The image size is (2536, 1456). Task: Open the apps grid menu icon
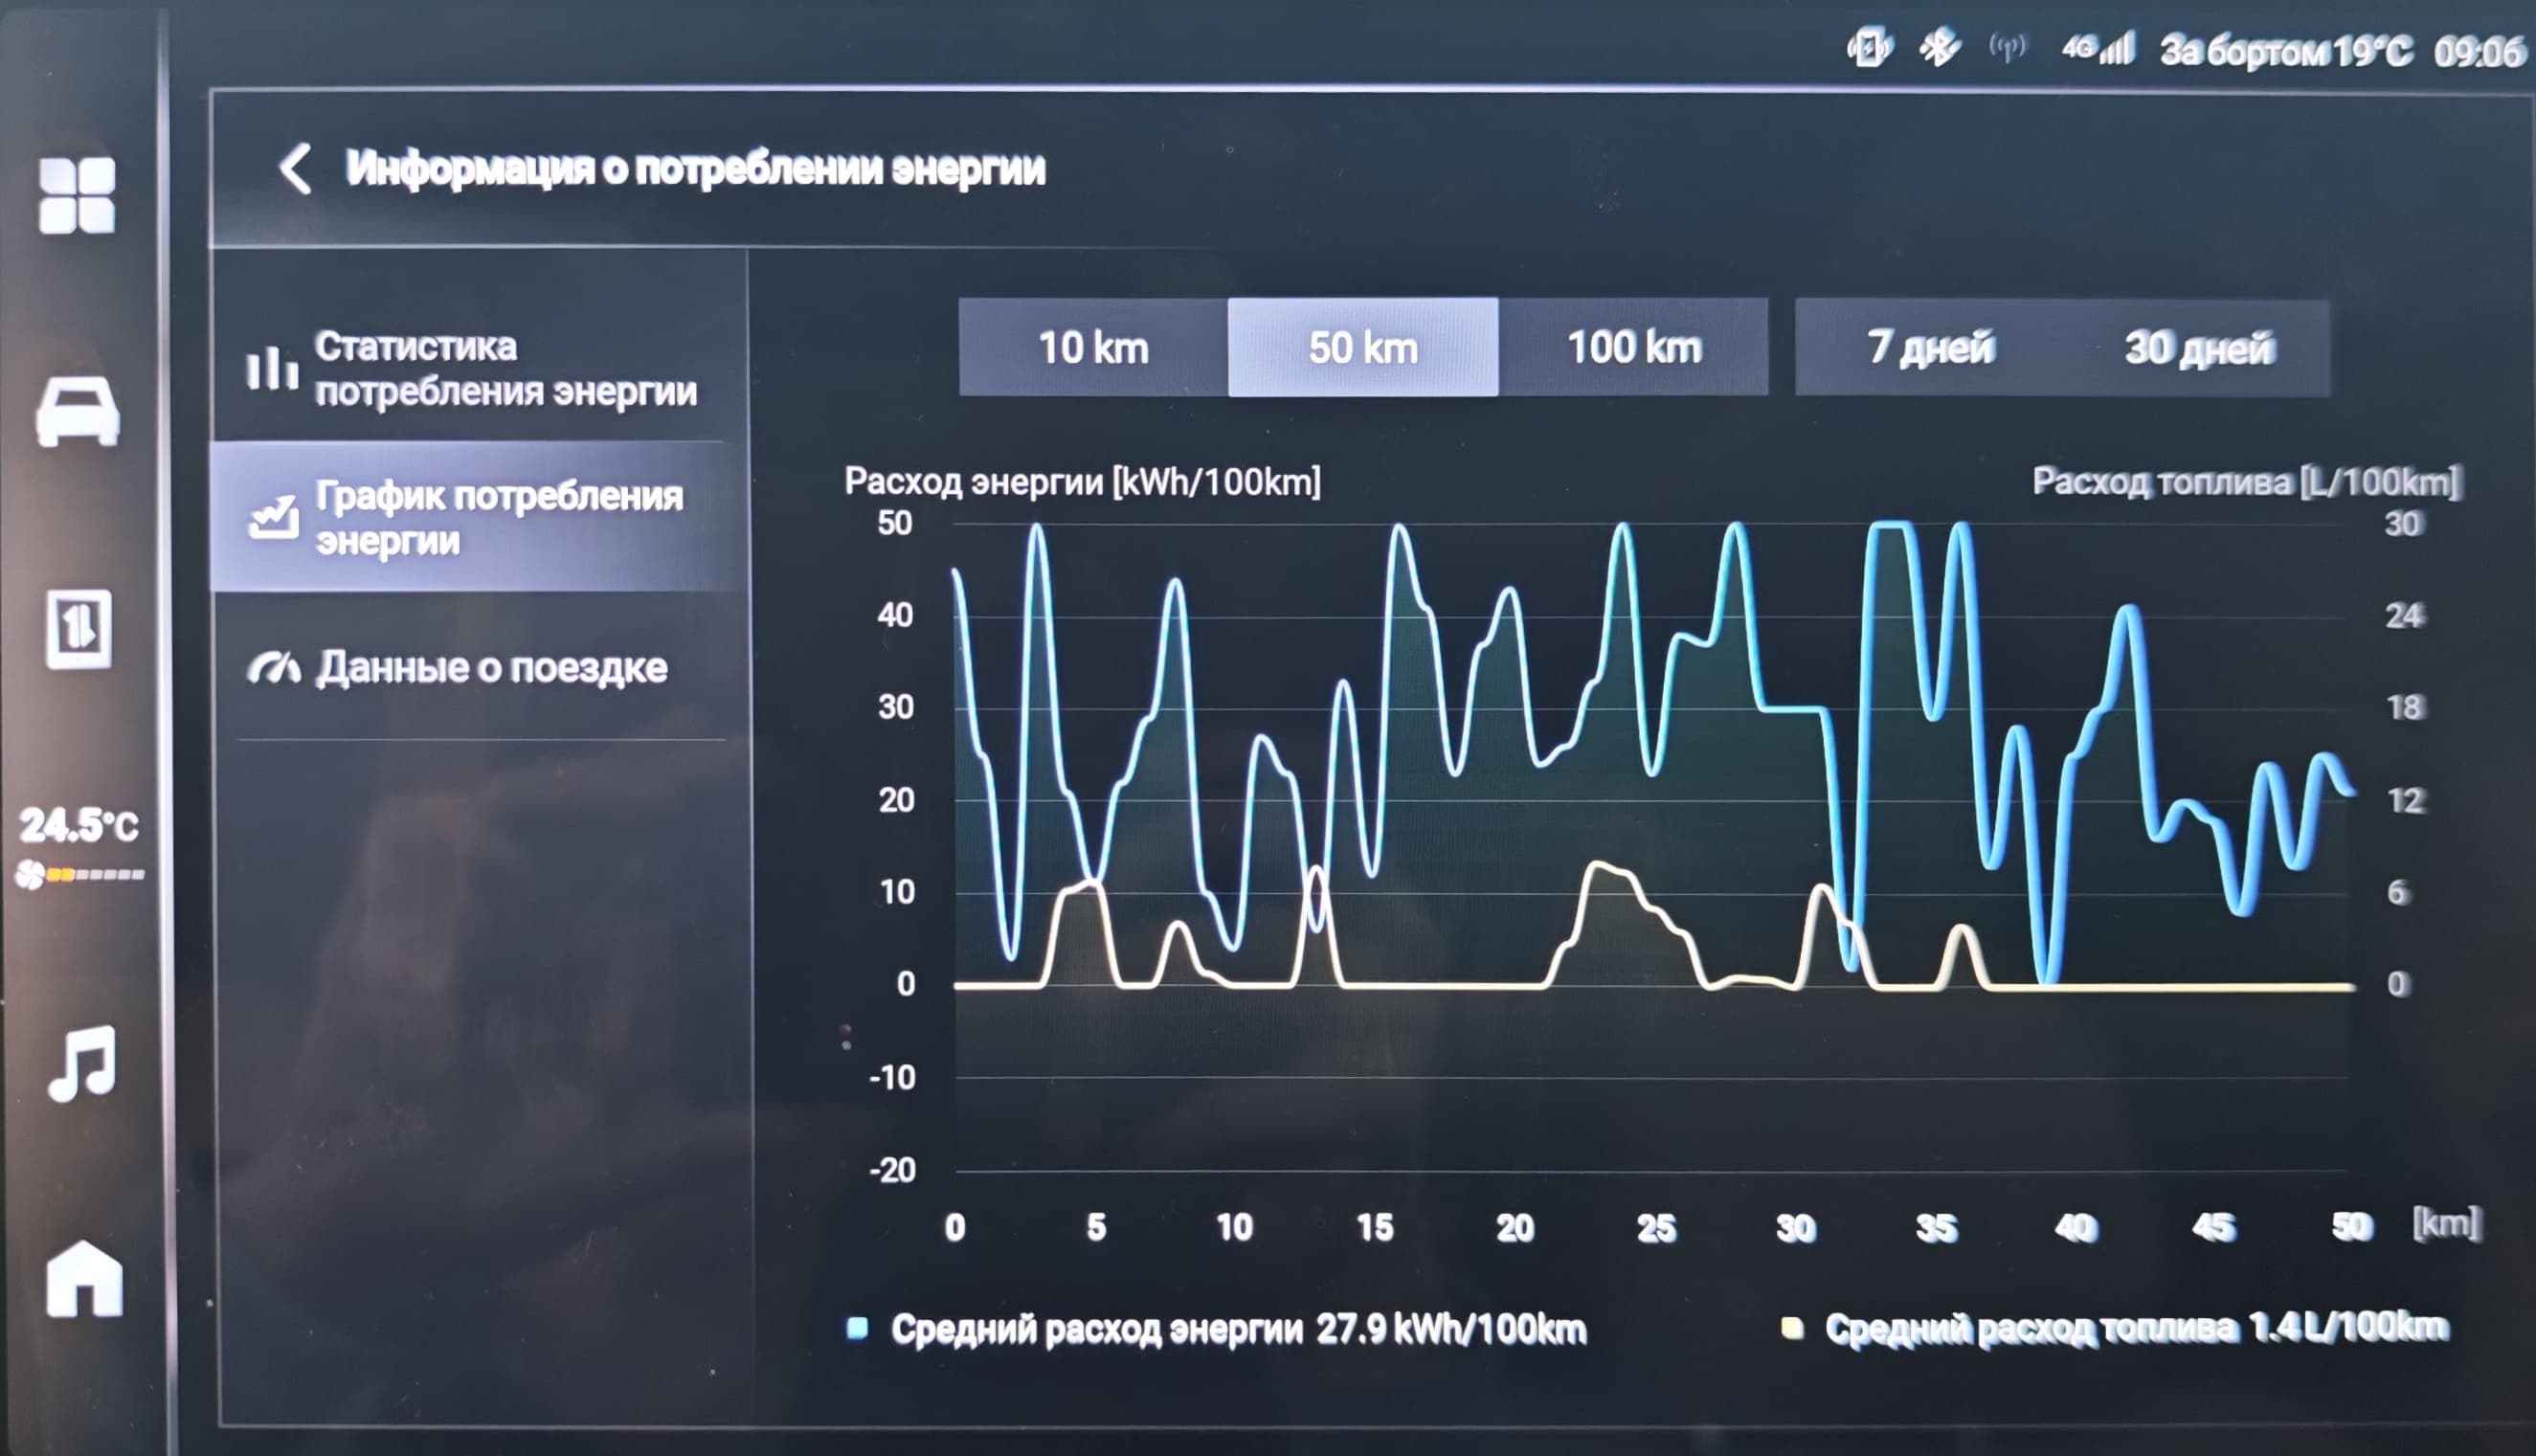pos(77,195)
